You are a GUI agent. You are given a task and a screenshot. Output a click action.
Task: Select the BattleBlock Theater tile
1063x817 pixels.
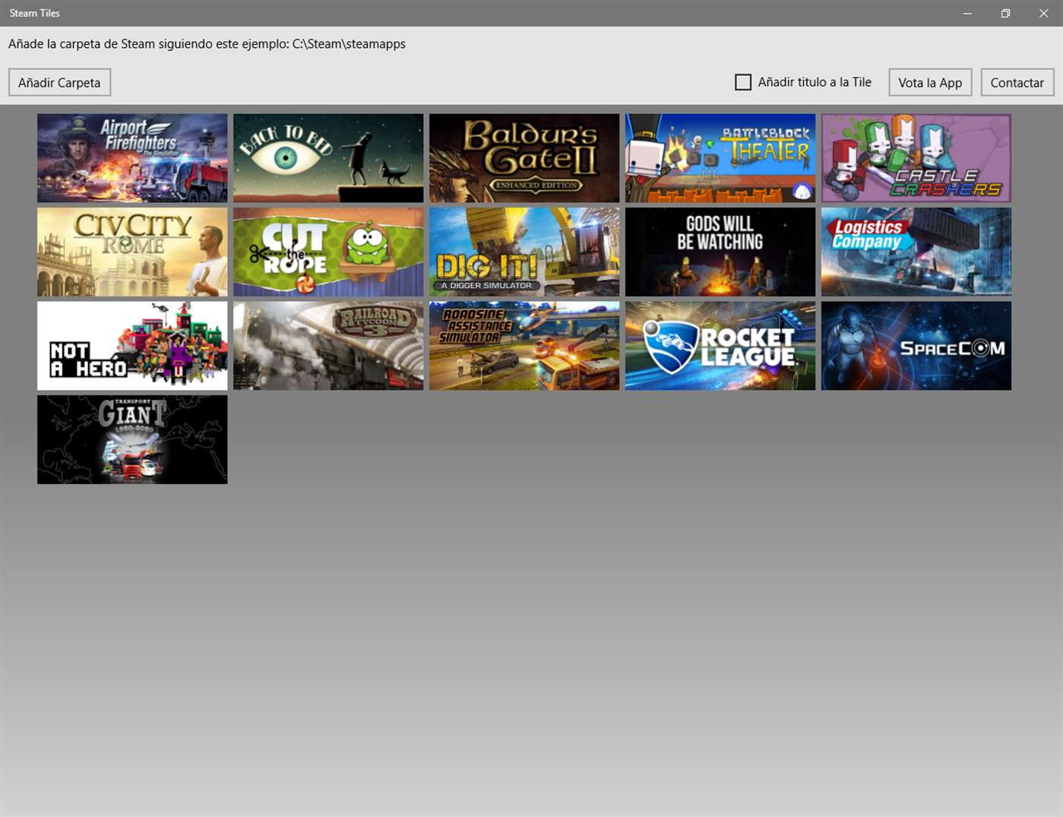[720, 158]
